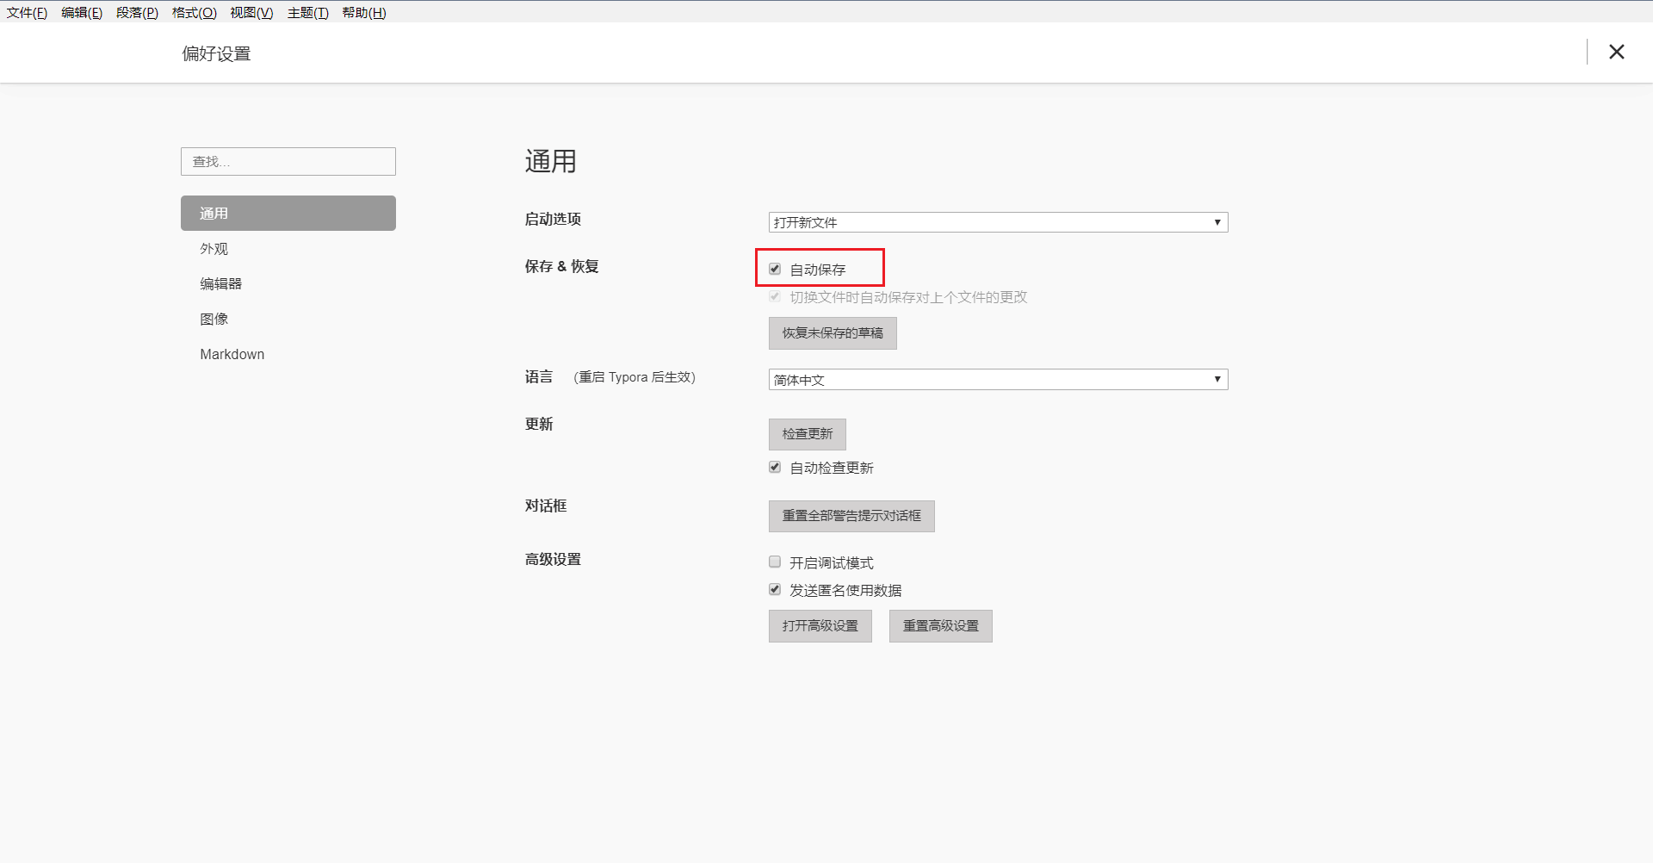
Task: Toggle the 自动保存 checkbox
Action: [x=775, y=270]
